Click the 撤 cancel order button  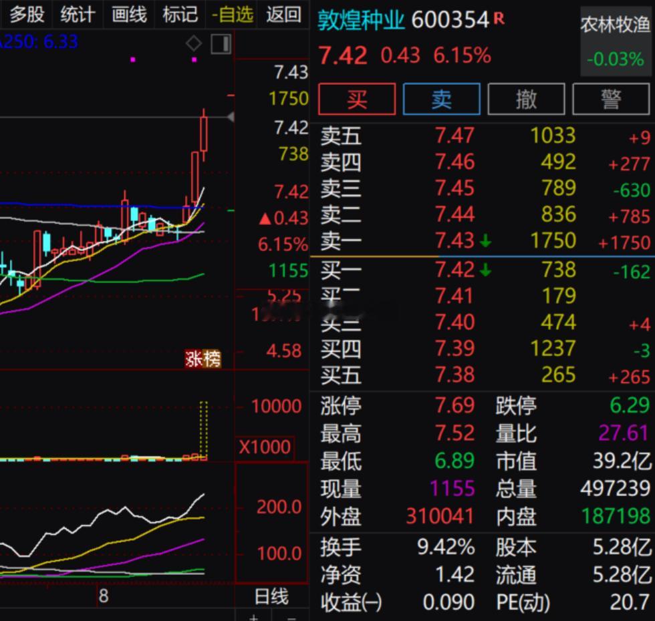(x=527, y=99)
